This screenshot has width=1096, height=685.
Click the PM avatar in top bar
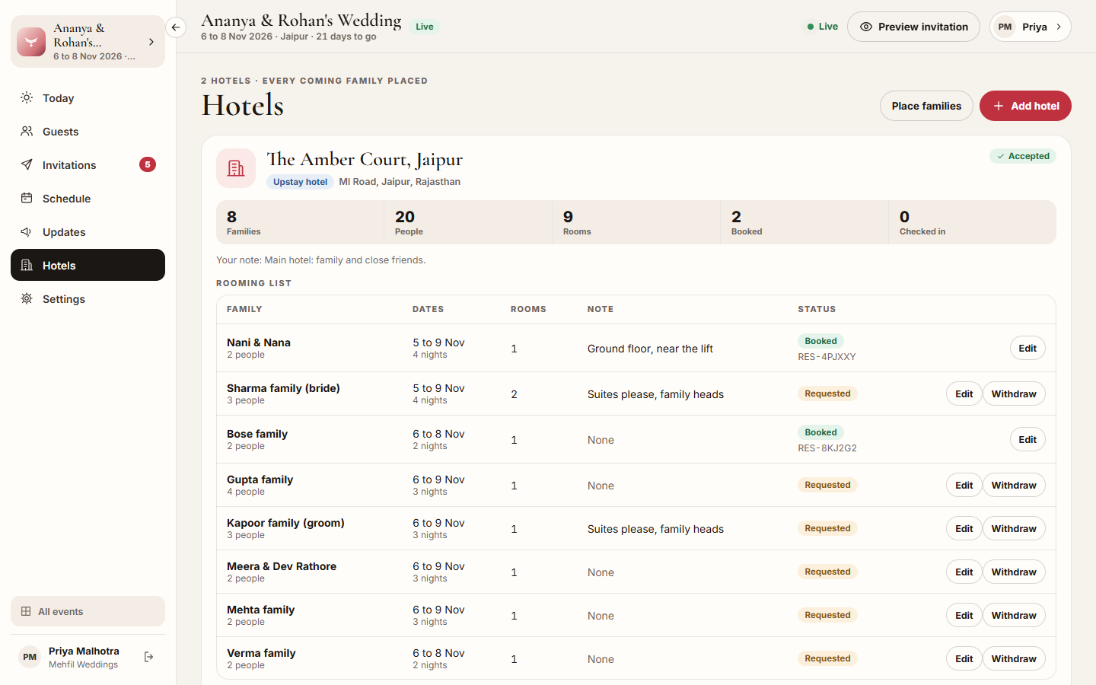(x=1005, y=27)
